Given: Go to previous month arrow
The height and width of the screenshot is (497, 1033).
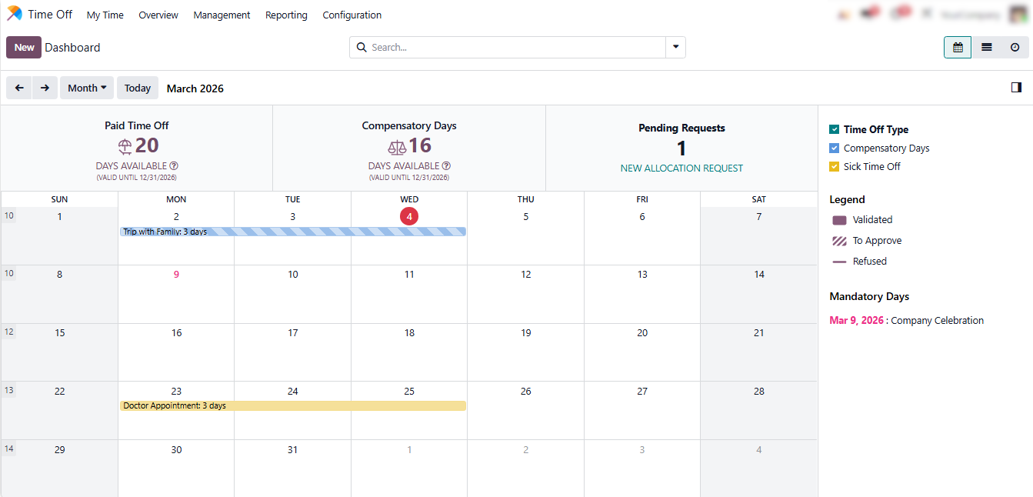Looking at the screenshot, I should pyautogui.click(x=19, y=88).
